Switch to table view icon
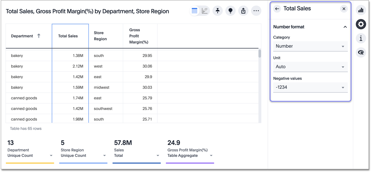The height and width of the screenshot is (172, 371). pyautogui.click(x=195, y=11)
